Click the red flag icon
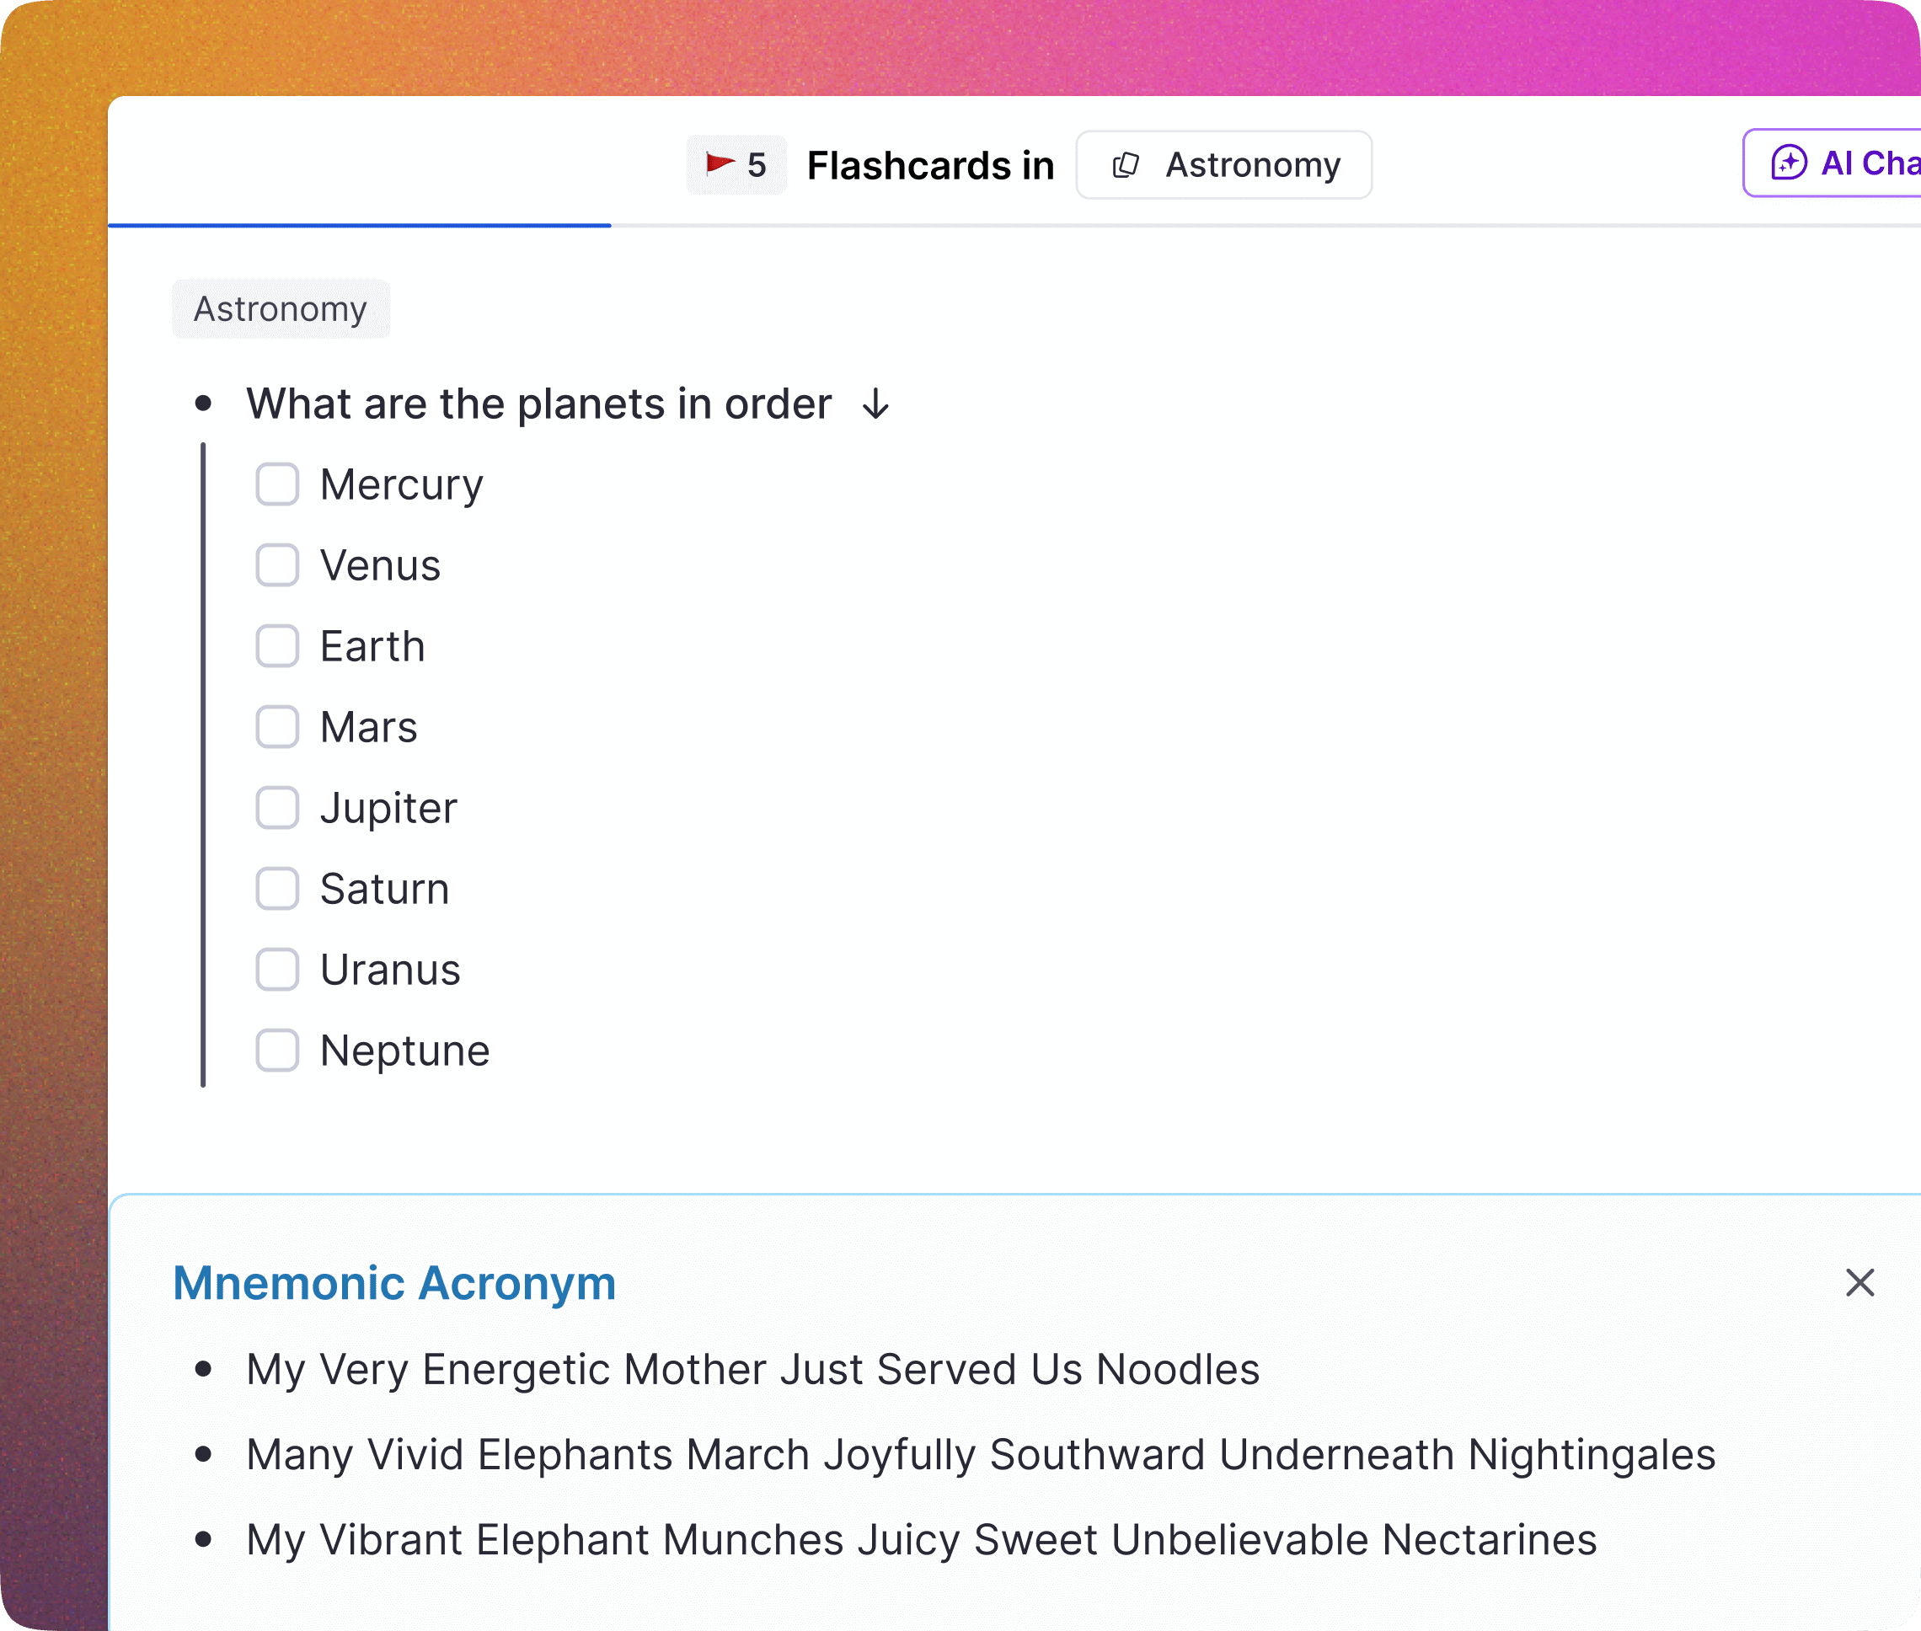Image resolution: width=1921 pixels, height=1631 pixels. [720, 164]
